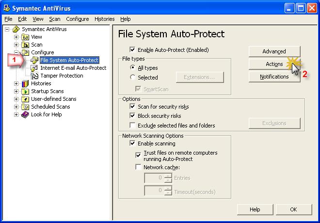Select File System Auto-Protect tree item
The image size is (320, 223).
69,60
